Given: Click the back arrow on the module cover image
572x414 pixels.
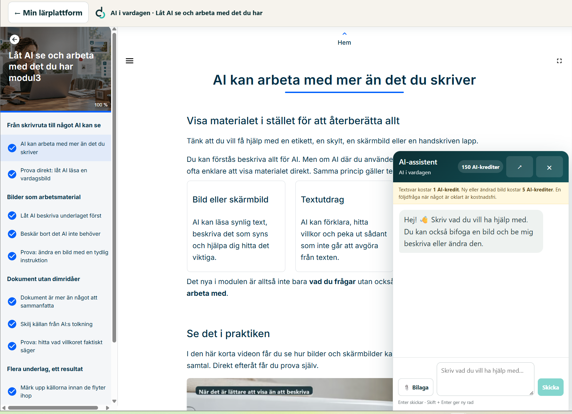Looking at the screenshot, I should point(14,40).
